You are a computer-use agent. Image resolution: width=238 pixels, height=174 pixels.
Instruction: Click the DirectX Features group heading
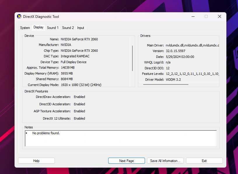click(36, 91)
